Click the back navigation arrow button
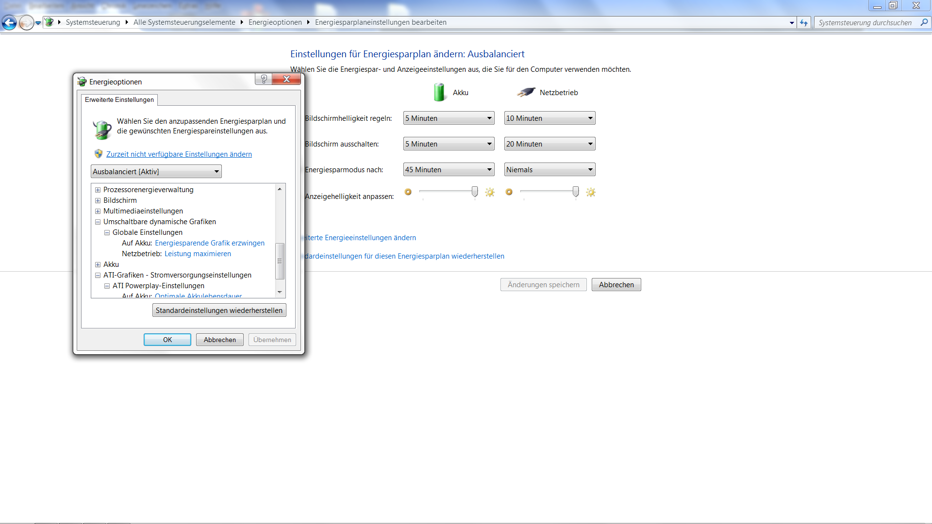Screen dimensions: 932x524 coord(9,22)
